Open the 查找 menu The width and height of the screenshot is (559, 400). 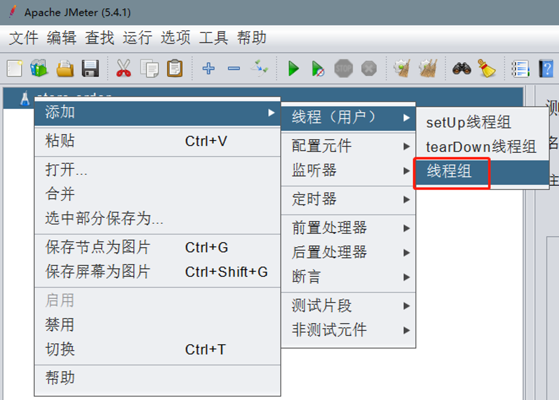(x=100, y=38)
